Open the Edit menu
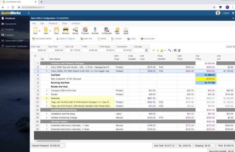The image size is (235, 152). click(42, 23)
